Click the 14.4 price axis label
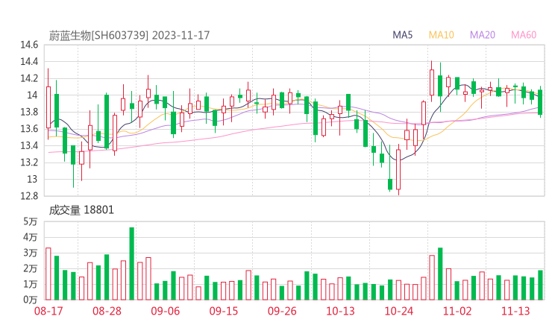 [x=29, y=62]
